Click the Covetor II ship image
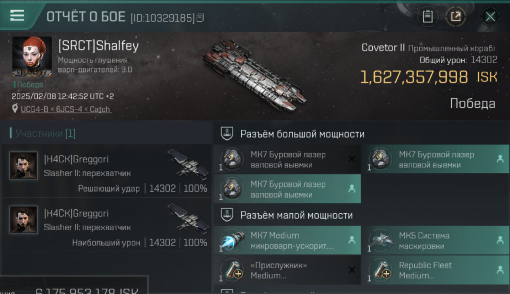The height and width of the screenshot is (294, 510). pos(254,74)
